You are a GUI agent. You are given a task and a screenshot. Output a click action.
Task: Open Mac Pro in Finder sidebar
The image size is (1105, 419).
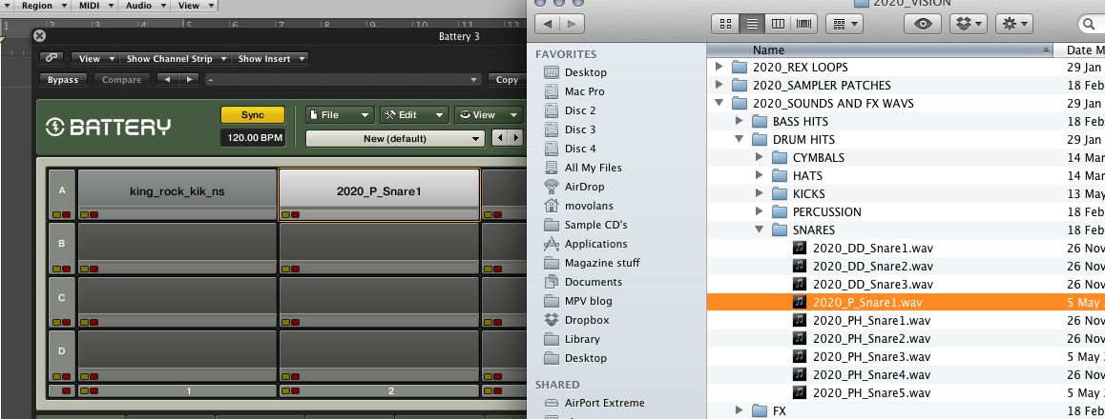(x=584, y=91)
